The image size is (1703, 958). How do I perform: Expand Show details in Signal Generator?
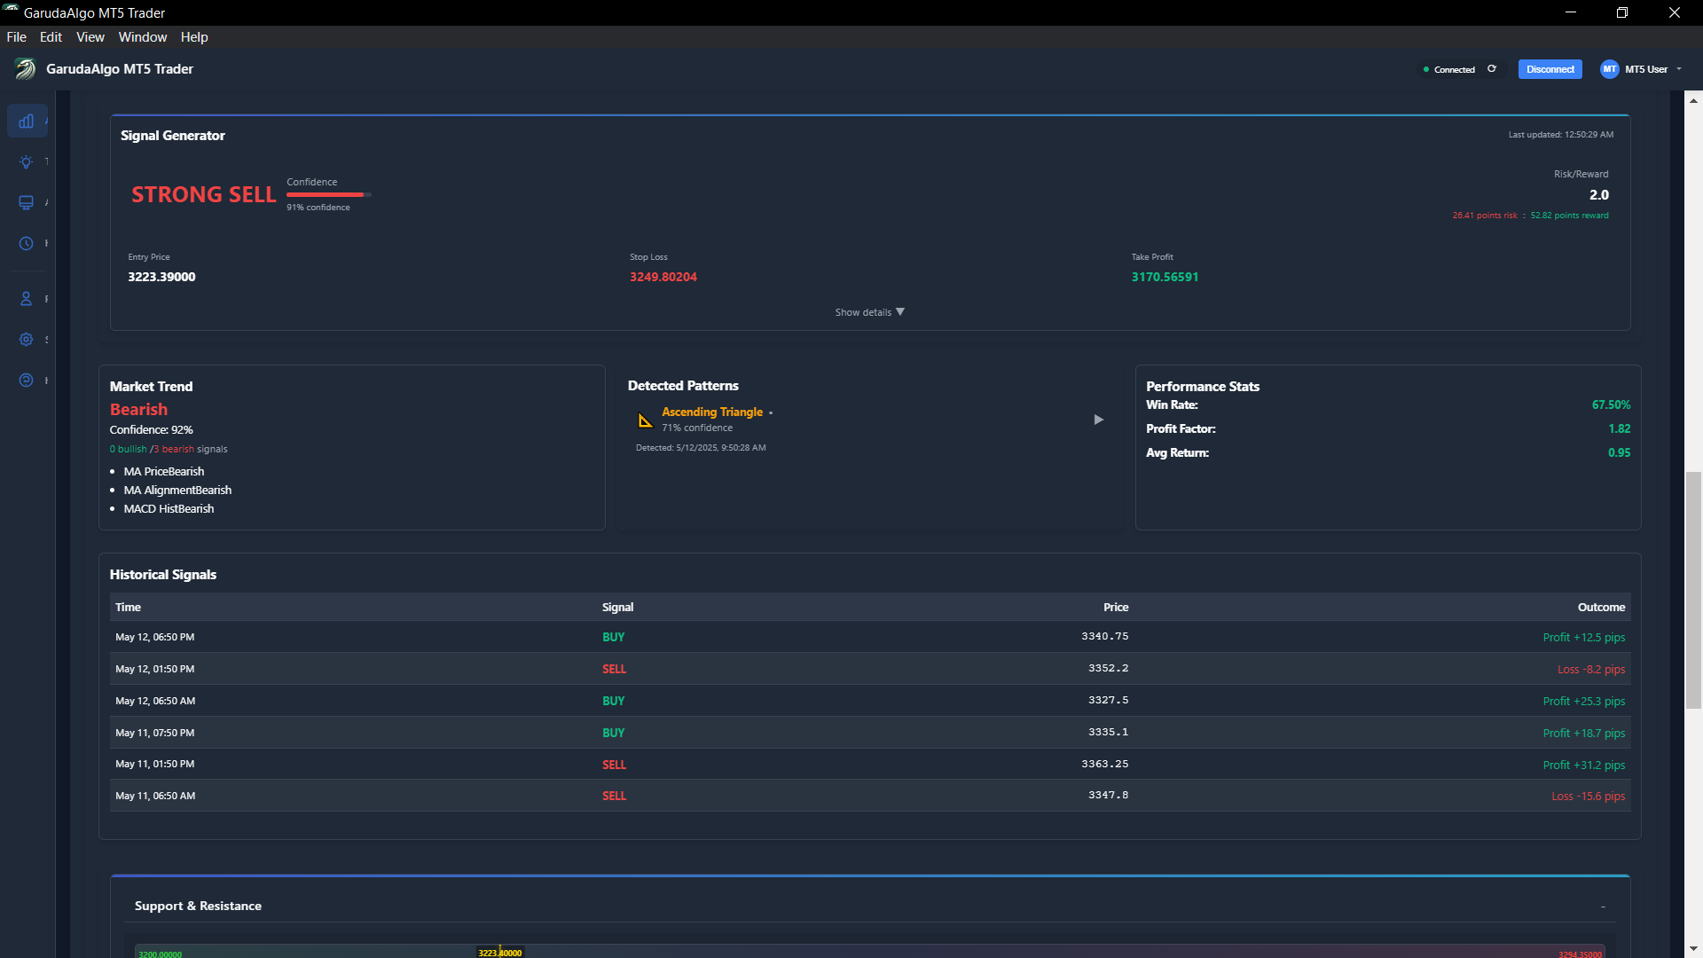[868, 312]
